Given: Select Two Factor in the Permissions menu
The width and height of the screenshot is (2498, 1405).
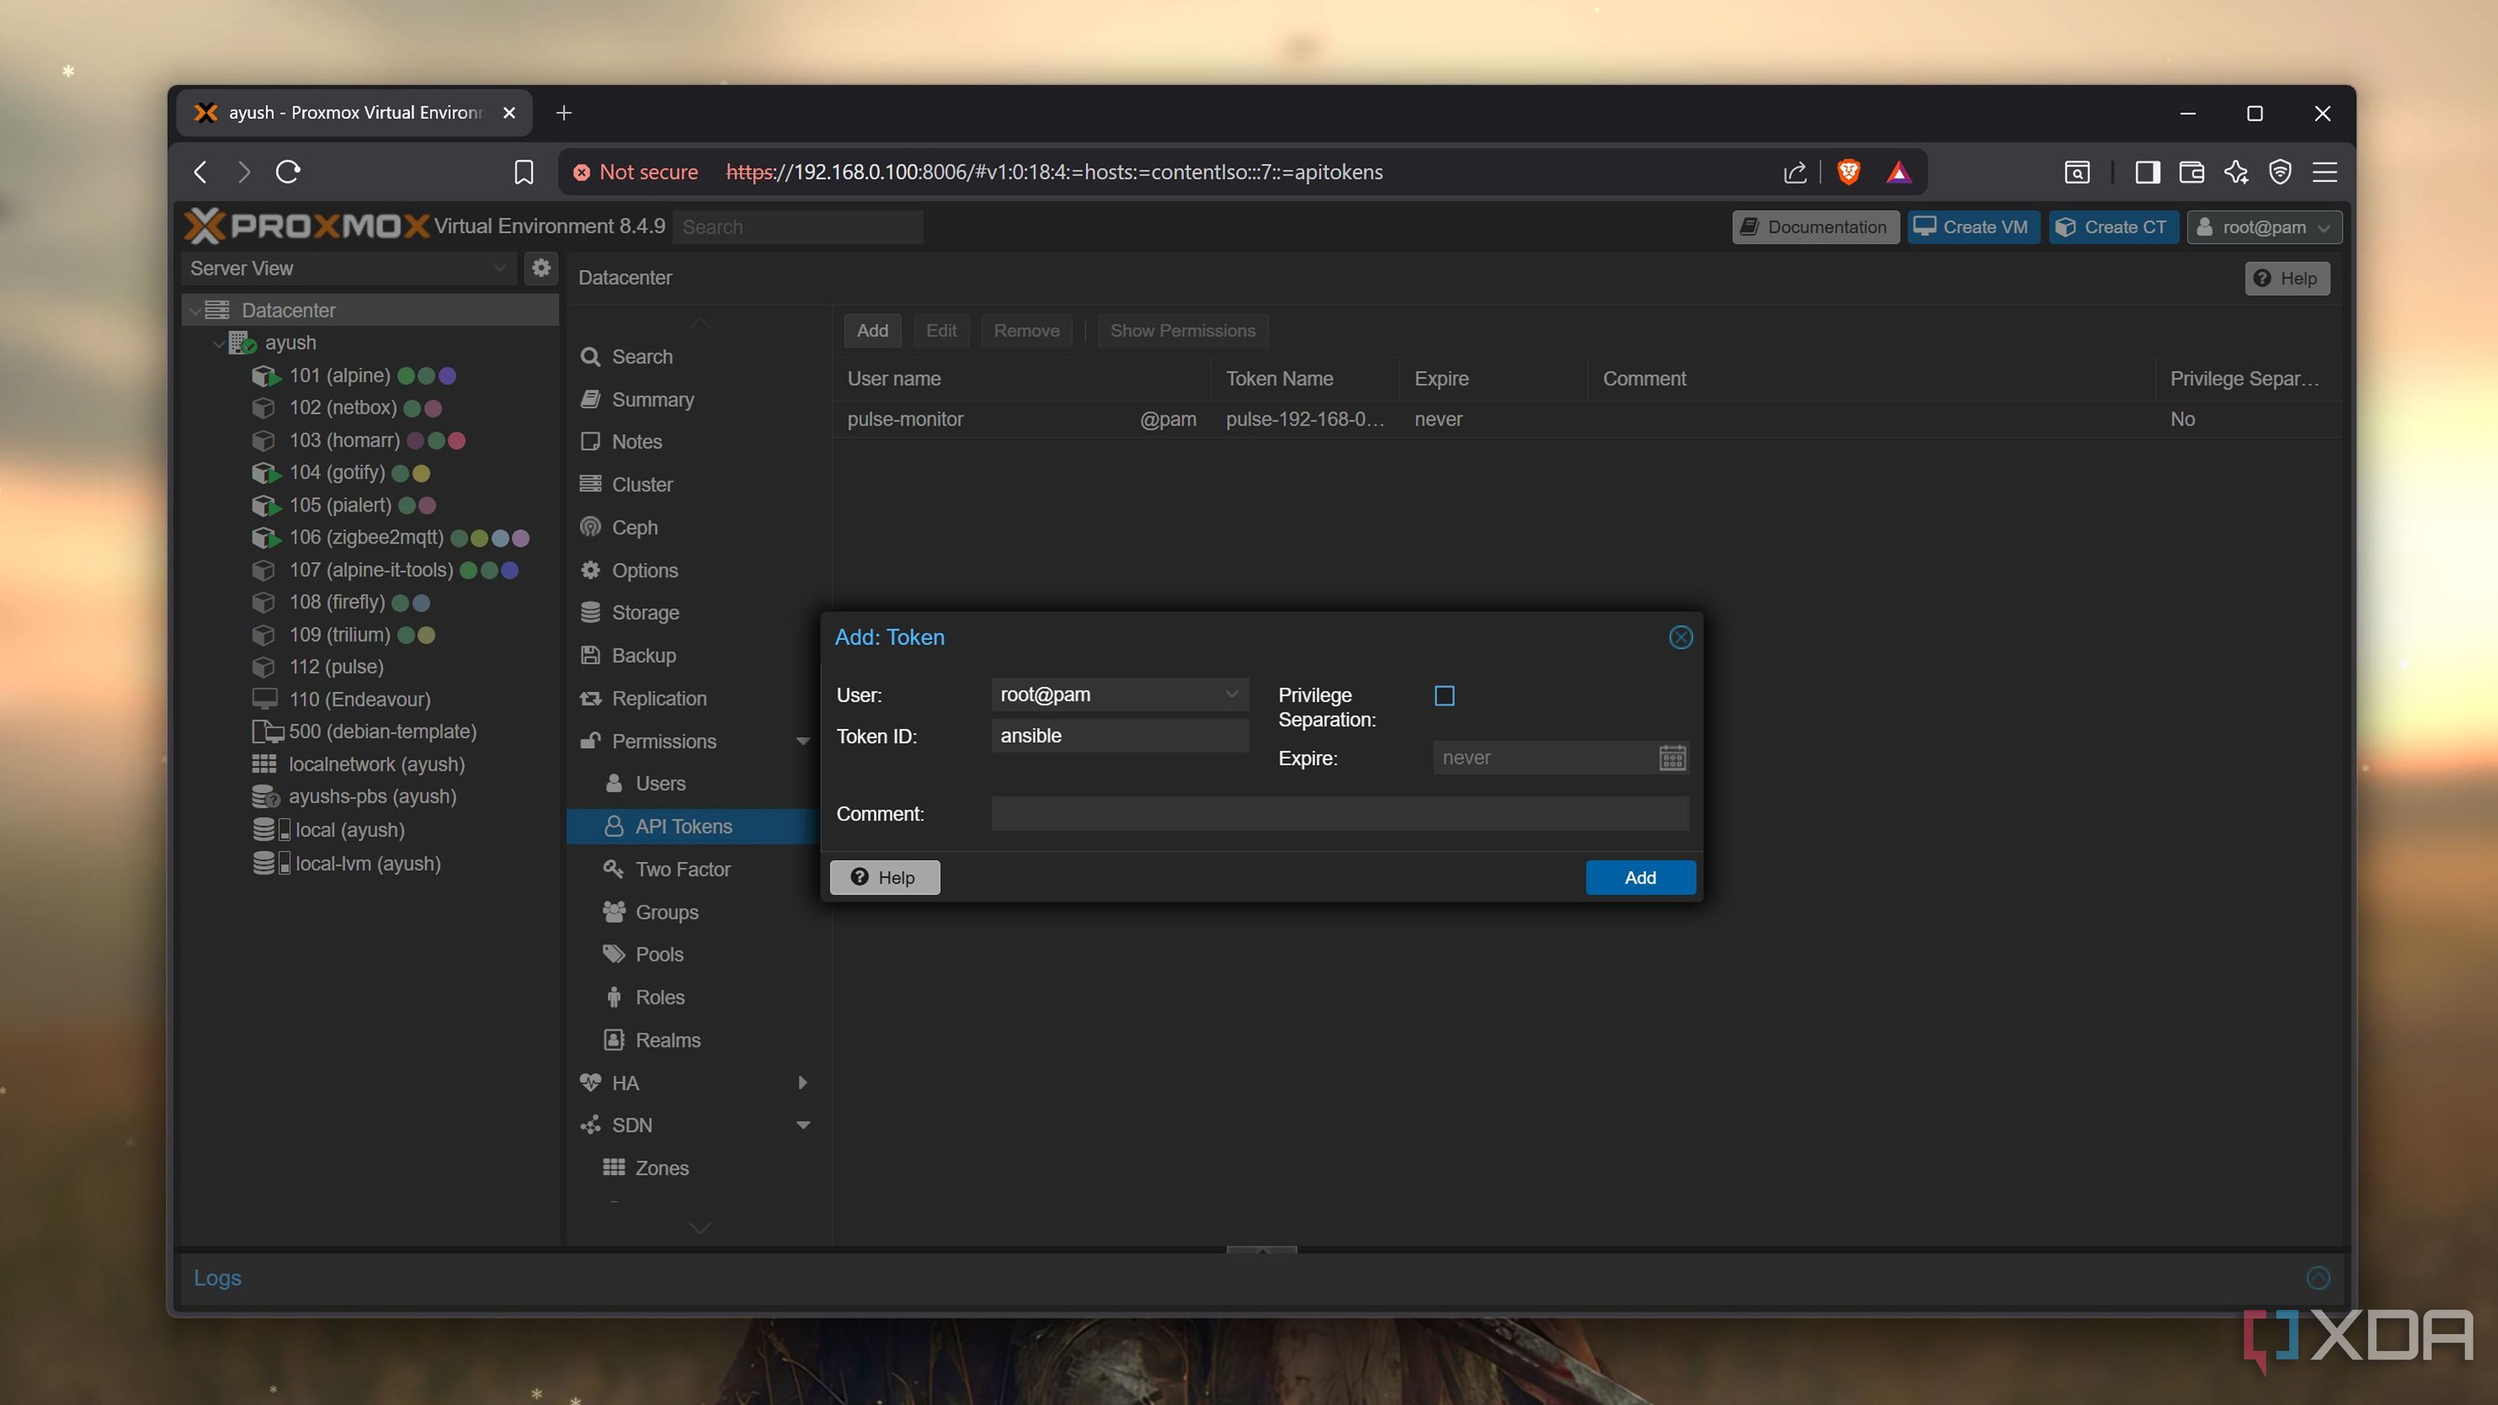Looking at the screenshot, I should 682,869.
